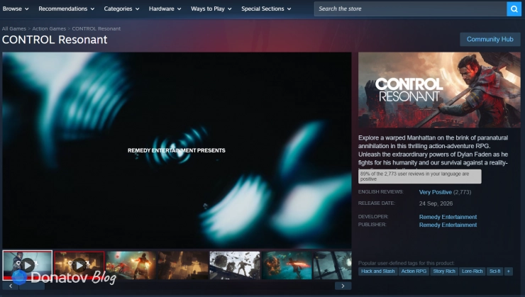The image size is (525, 297).
Task: Select the dim brown building screenshot thumbnail
Action: coord(183,265)
